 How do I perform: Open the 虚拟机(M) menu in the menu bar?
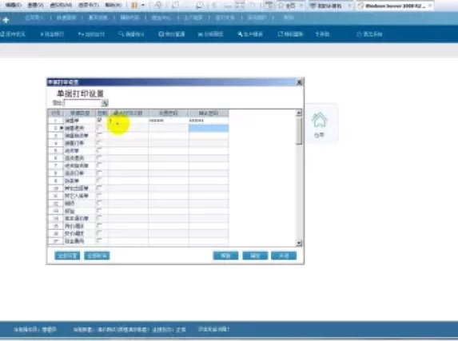[x=61, y=5]
